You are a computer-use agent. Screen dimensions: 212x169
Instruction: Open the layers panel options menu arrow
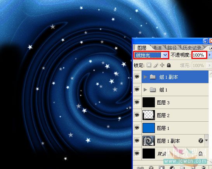[x=210, y=48]
